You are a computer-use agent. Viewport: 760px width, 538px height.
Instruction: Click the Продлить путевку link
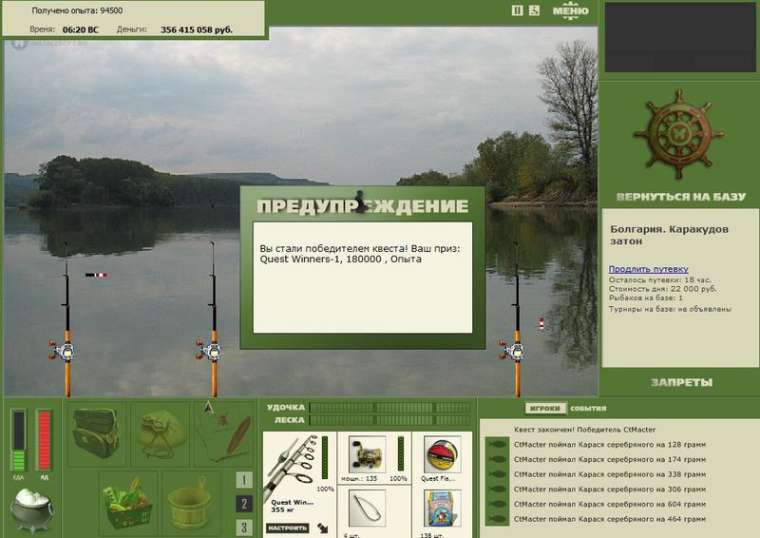click(649, 269)
